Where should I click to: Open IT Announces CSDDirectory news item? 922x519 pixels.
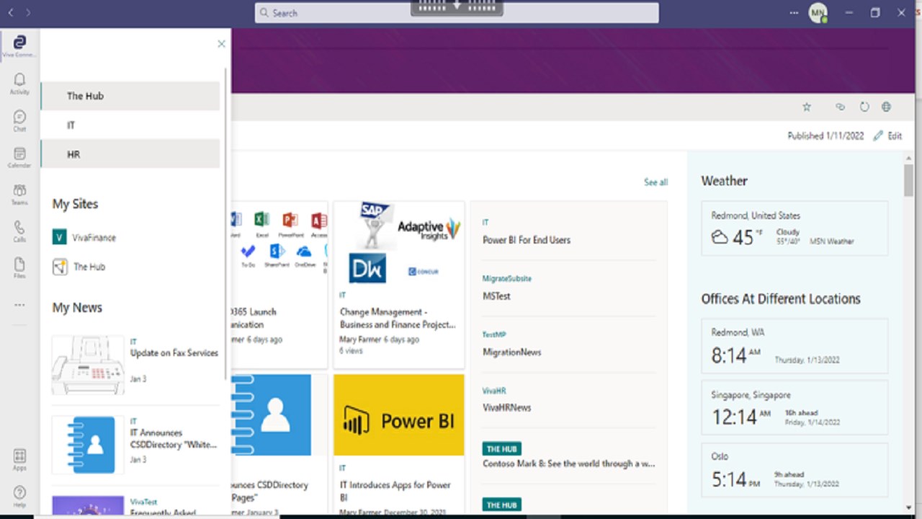(x=174, y=438)
